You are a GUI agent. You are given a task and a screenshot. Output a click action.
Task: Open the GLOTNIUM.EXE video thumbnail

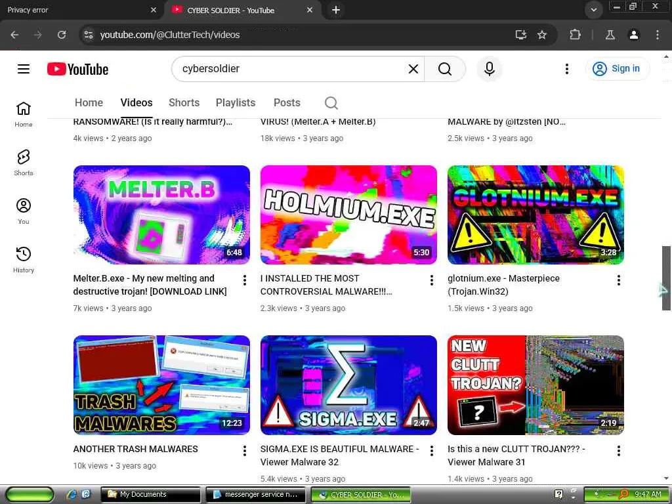click(535, 215)
